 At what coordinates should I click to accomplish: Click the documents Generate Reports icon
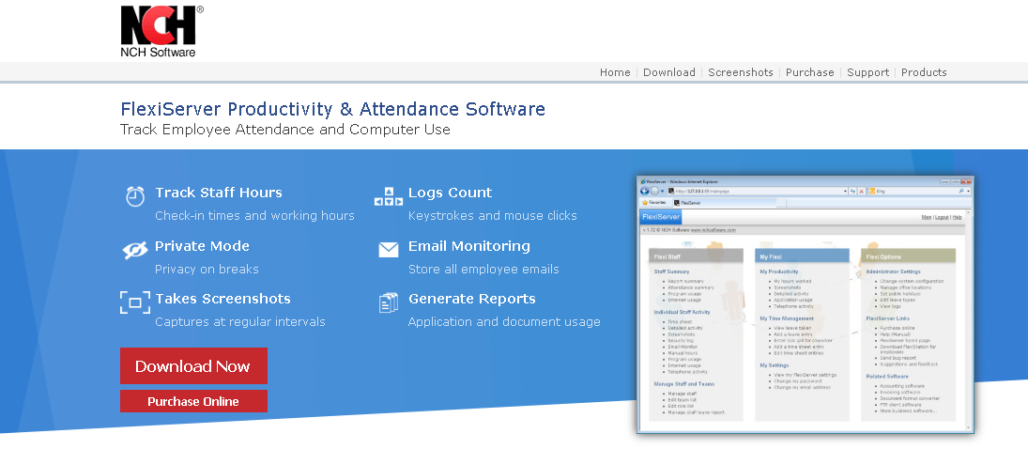point(389,302)
